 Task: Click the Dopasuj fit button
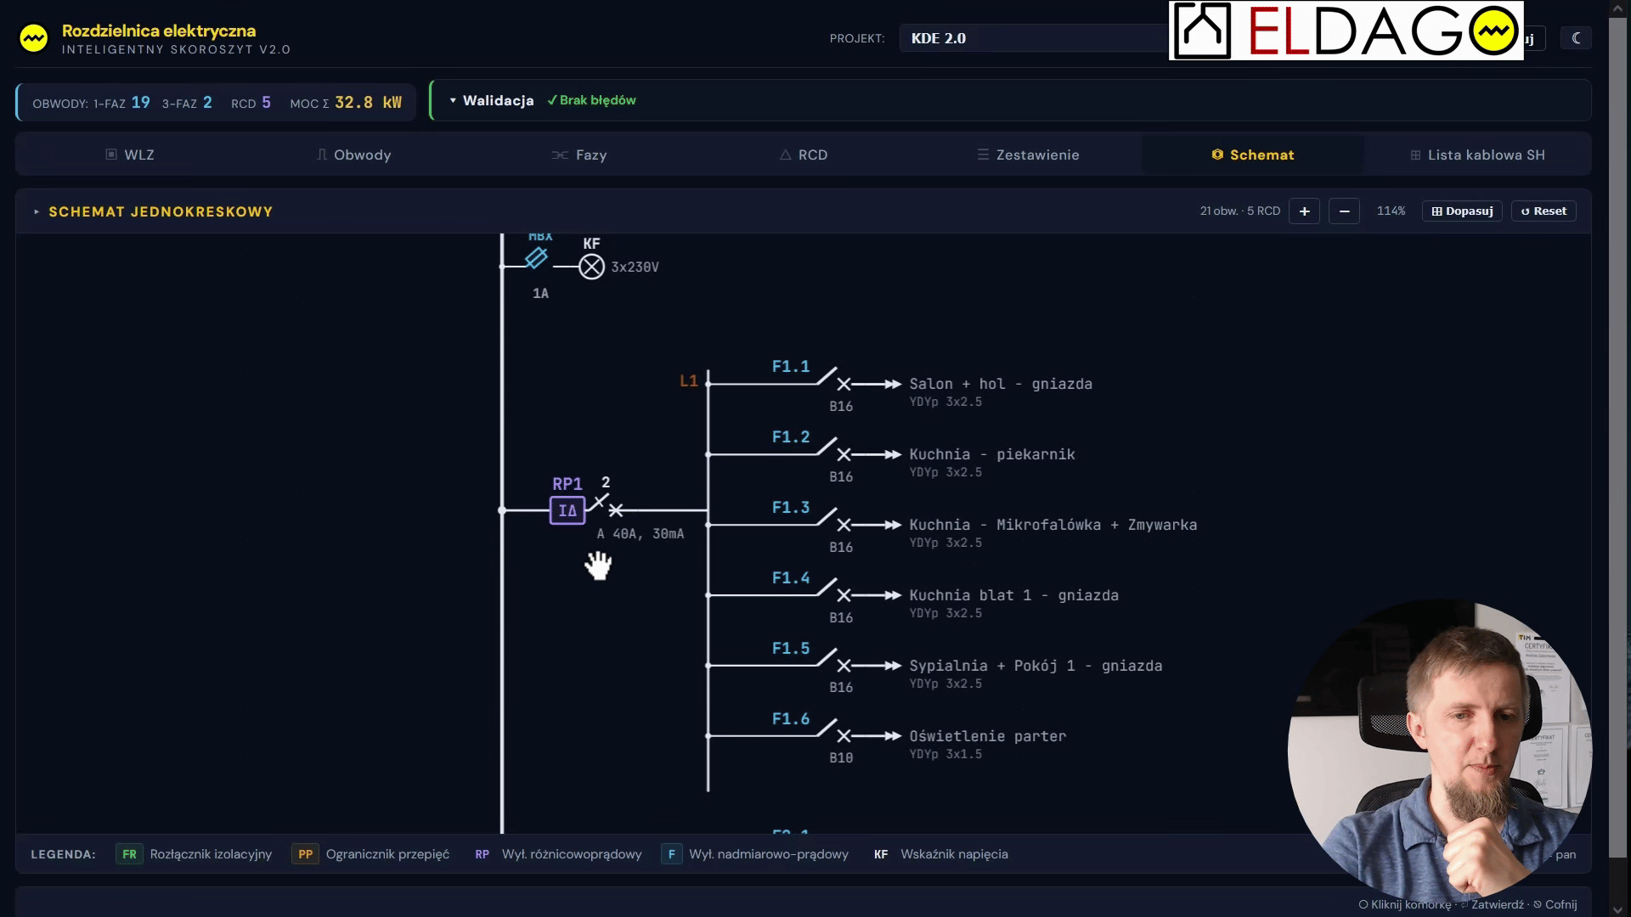click(1462, 211)
